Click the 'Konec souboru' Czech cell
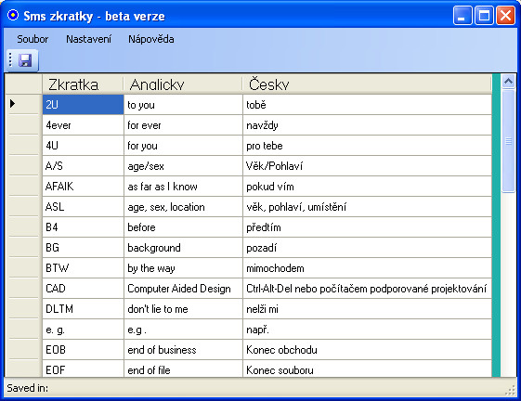The image size is (521, 401). tap(367, 369)
